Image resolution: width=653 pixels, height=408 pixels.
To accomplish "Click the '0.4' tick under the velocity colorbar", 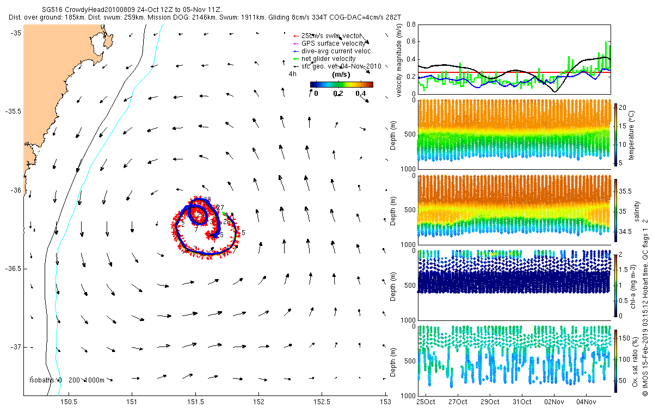I will tap(360, 94).
